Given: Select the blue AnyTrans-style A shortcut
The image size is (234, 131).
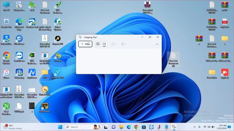Looking at the screenshot, I should (x=32, y=74).
